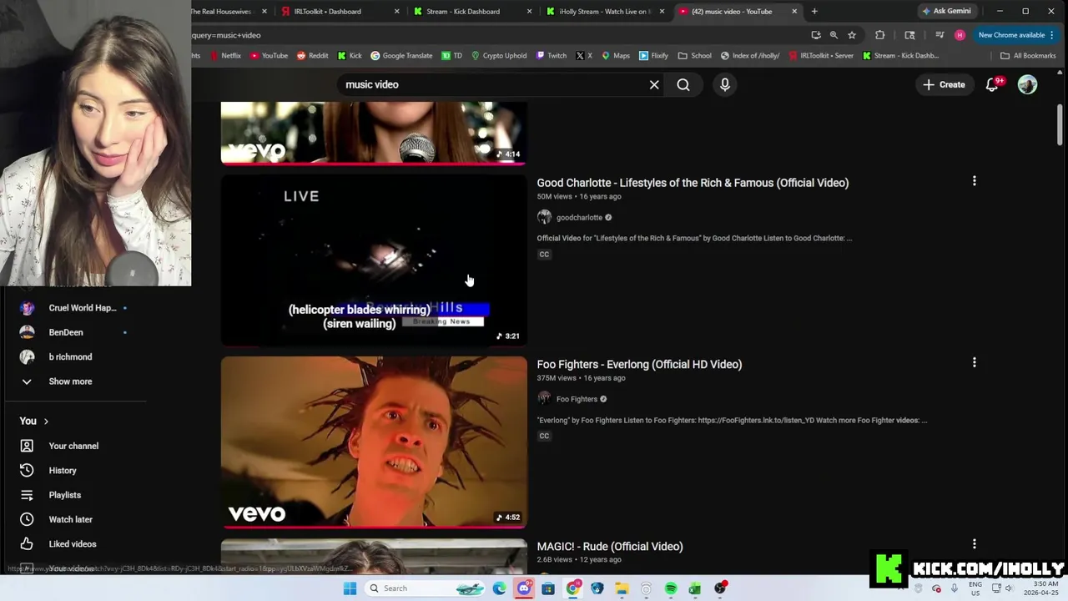Play Foo Fighters Everlong thumbnail
The width and height of the screenshot is (1068, 601).
pos(374,442)
